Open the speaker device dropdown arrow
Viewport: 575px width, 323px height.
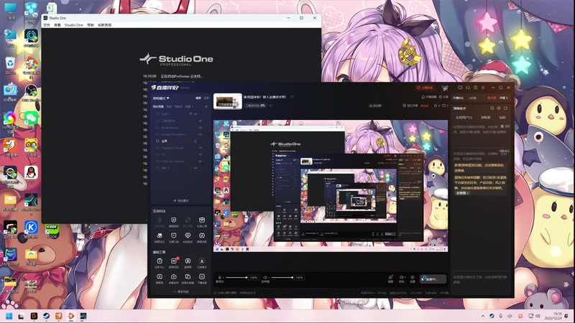click(269, 278)
